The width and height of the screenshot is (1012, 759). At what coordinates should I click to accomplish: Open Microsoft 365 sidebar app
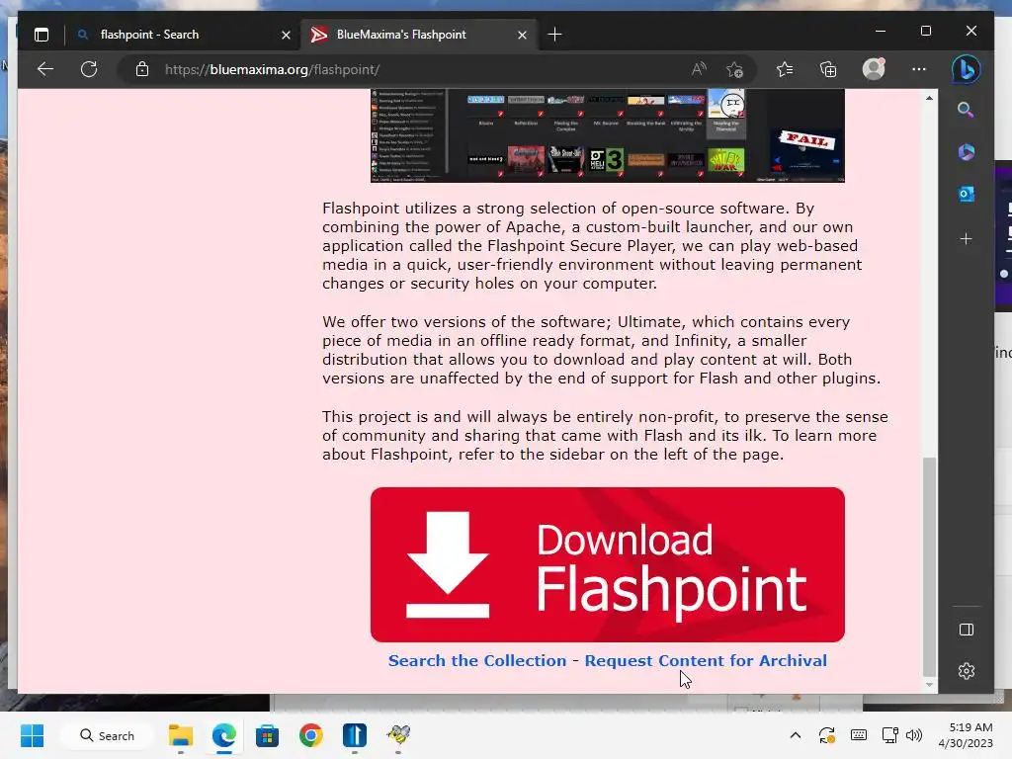[967, 151]
